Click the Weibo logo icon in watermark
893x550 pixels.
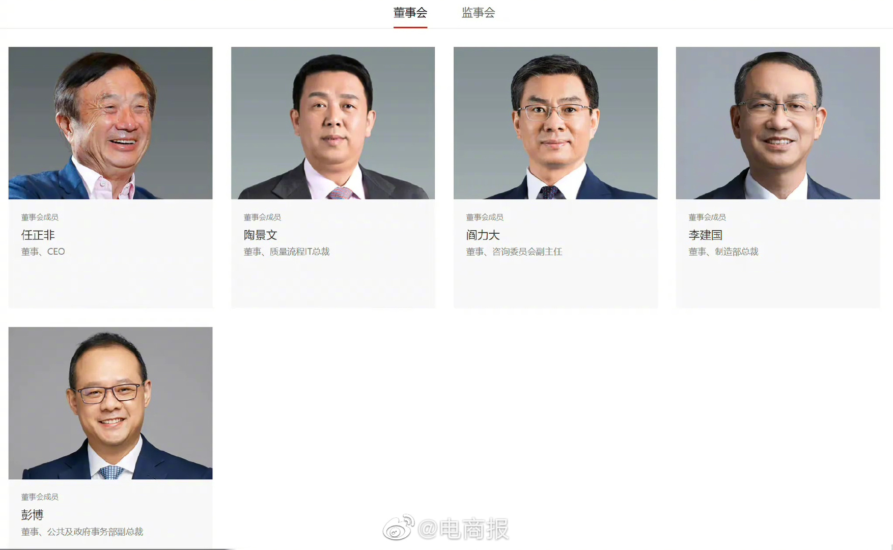[x=399, y=528]
